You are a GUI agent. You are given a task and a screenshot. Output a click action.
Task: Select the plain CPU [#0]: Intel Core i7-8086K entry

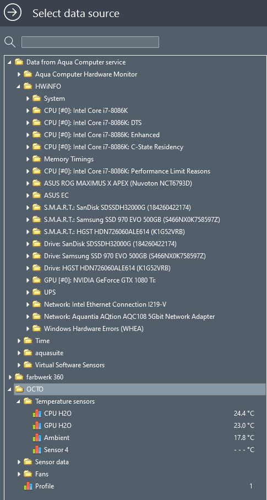86,111
